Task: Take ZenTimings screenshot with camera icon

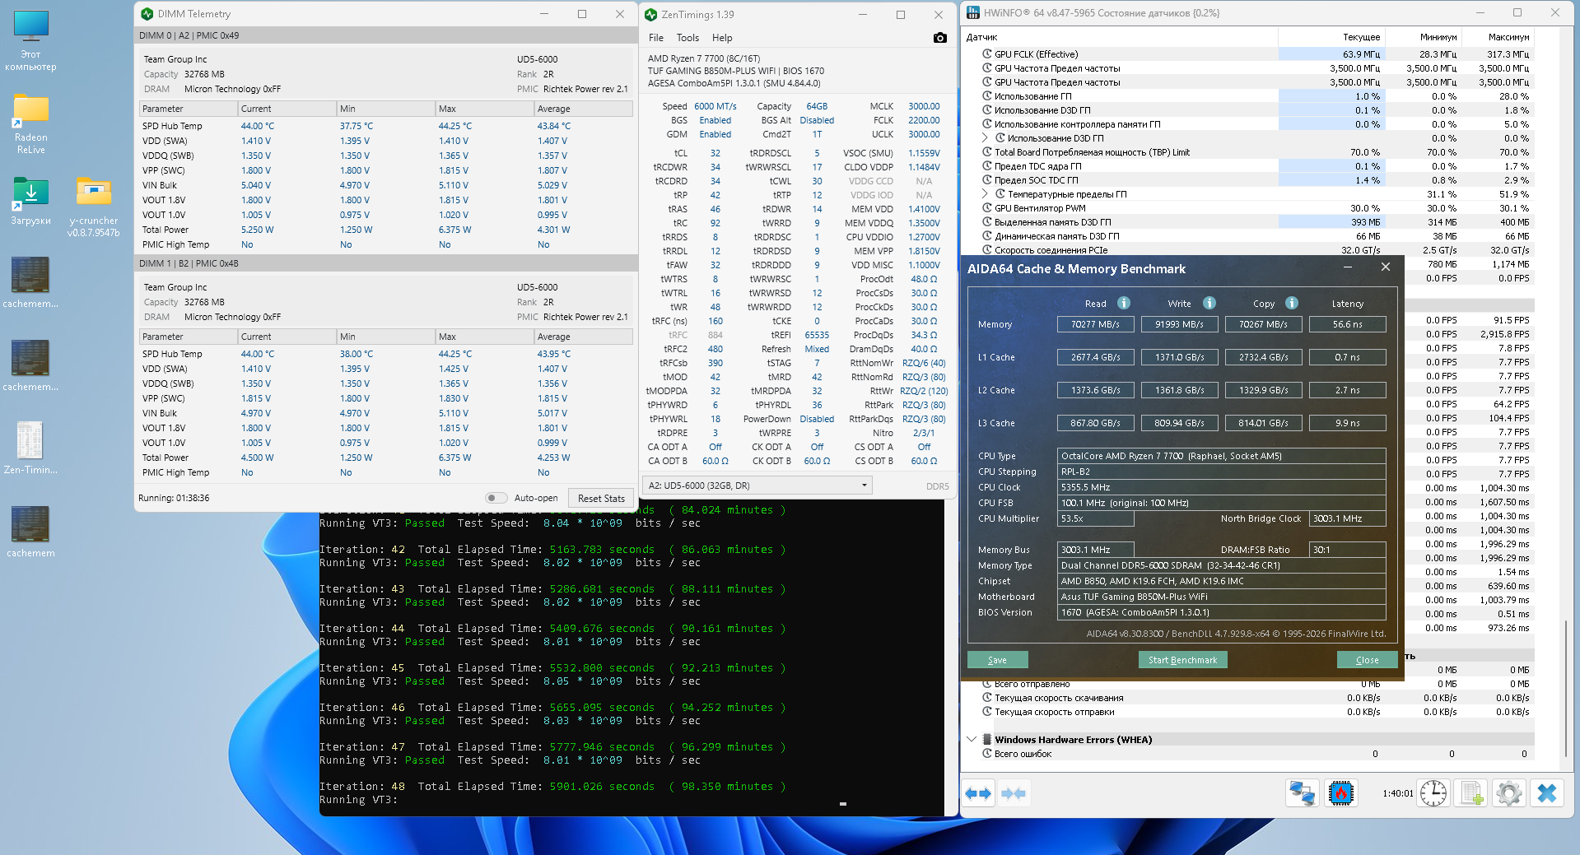Action: (x=939, y=38)
